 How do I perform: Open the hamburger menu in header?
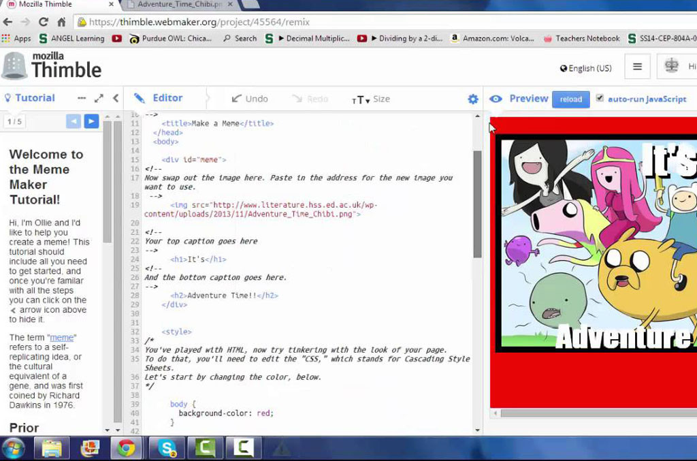pos(637,67)
